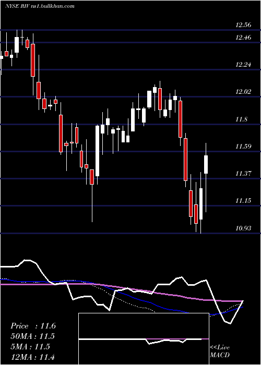Select the 11.8 price level label
Viewport: 261px width, 365px height.
(x=241, y=119)
